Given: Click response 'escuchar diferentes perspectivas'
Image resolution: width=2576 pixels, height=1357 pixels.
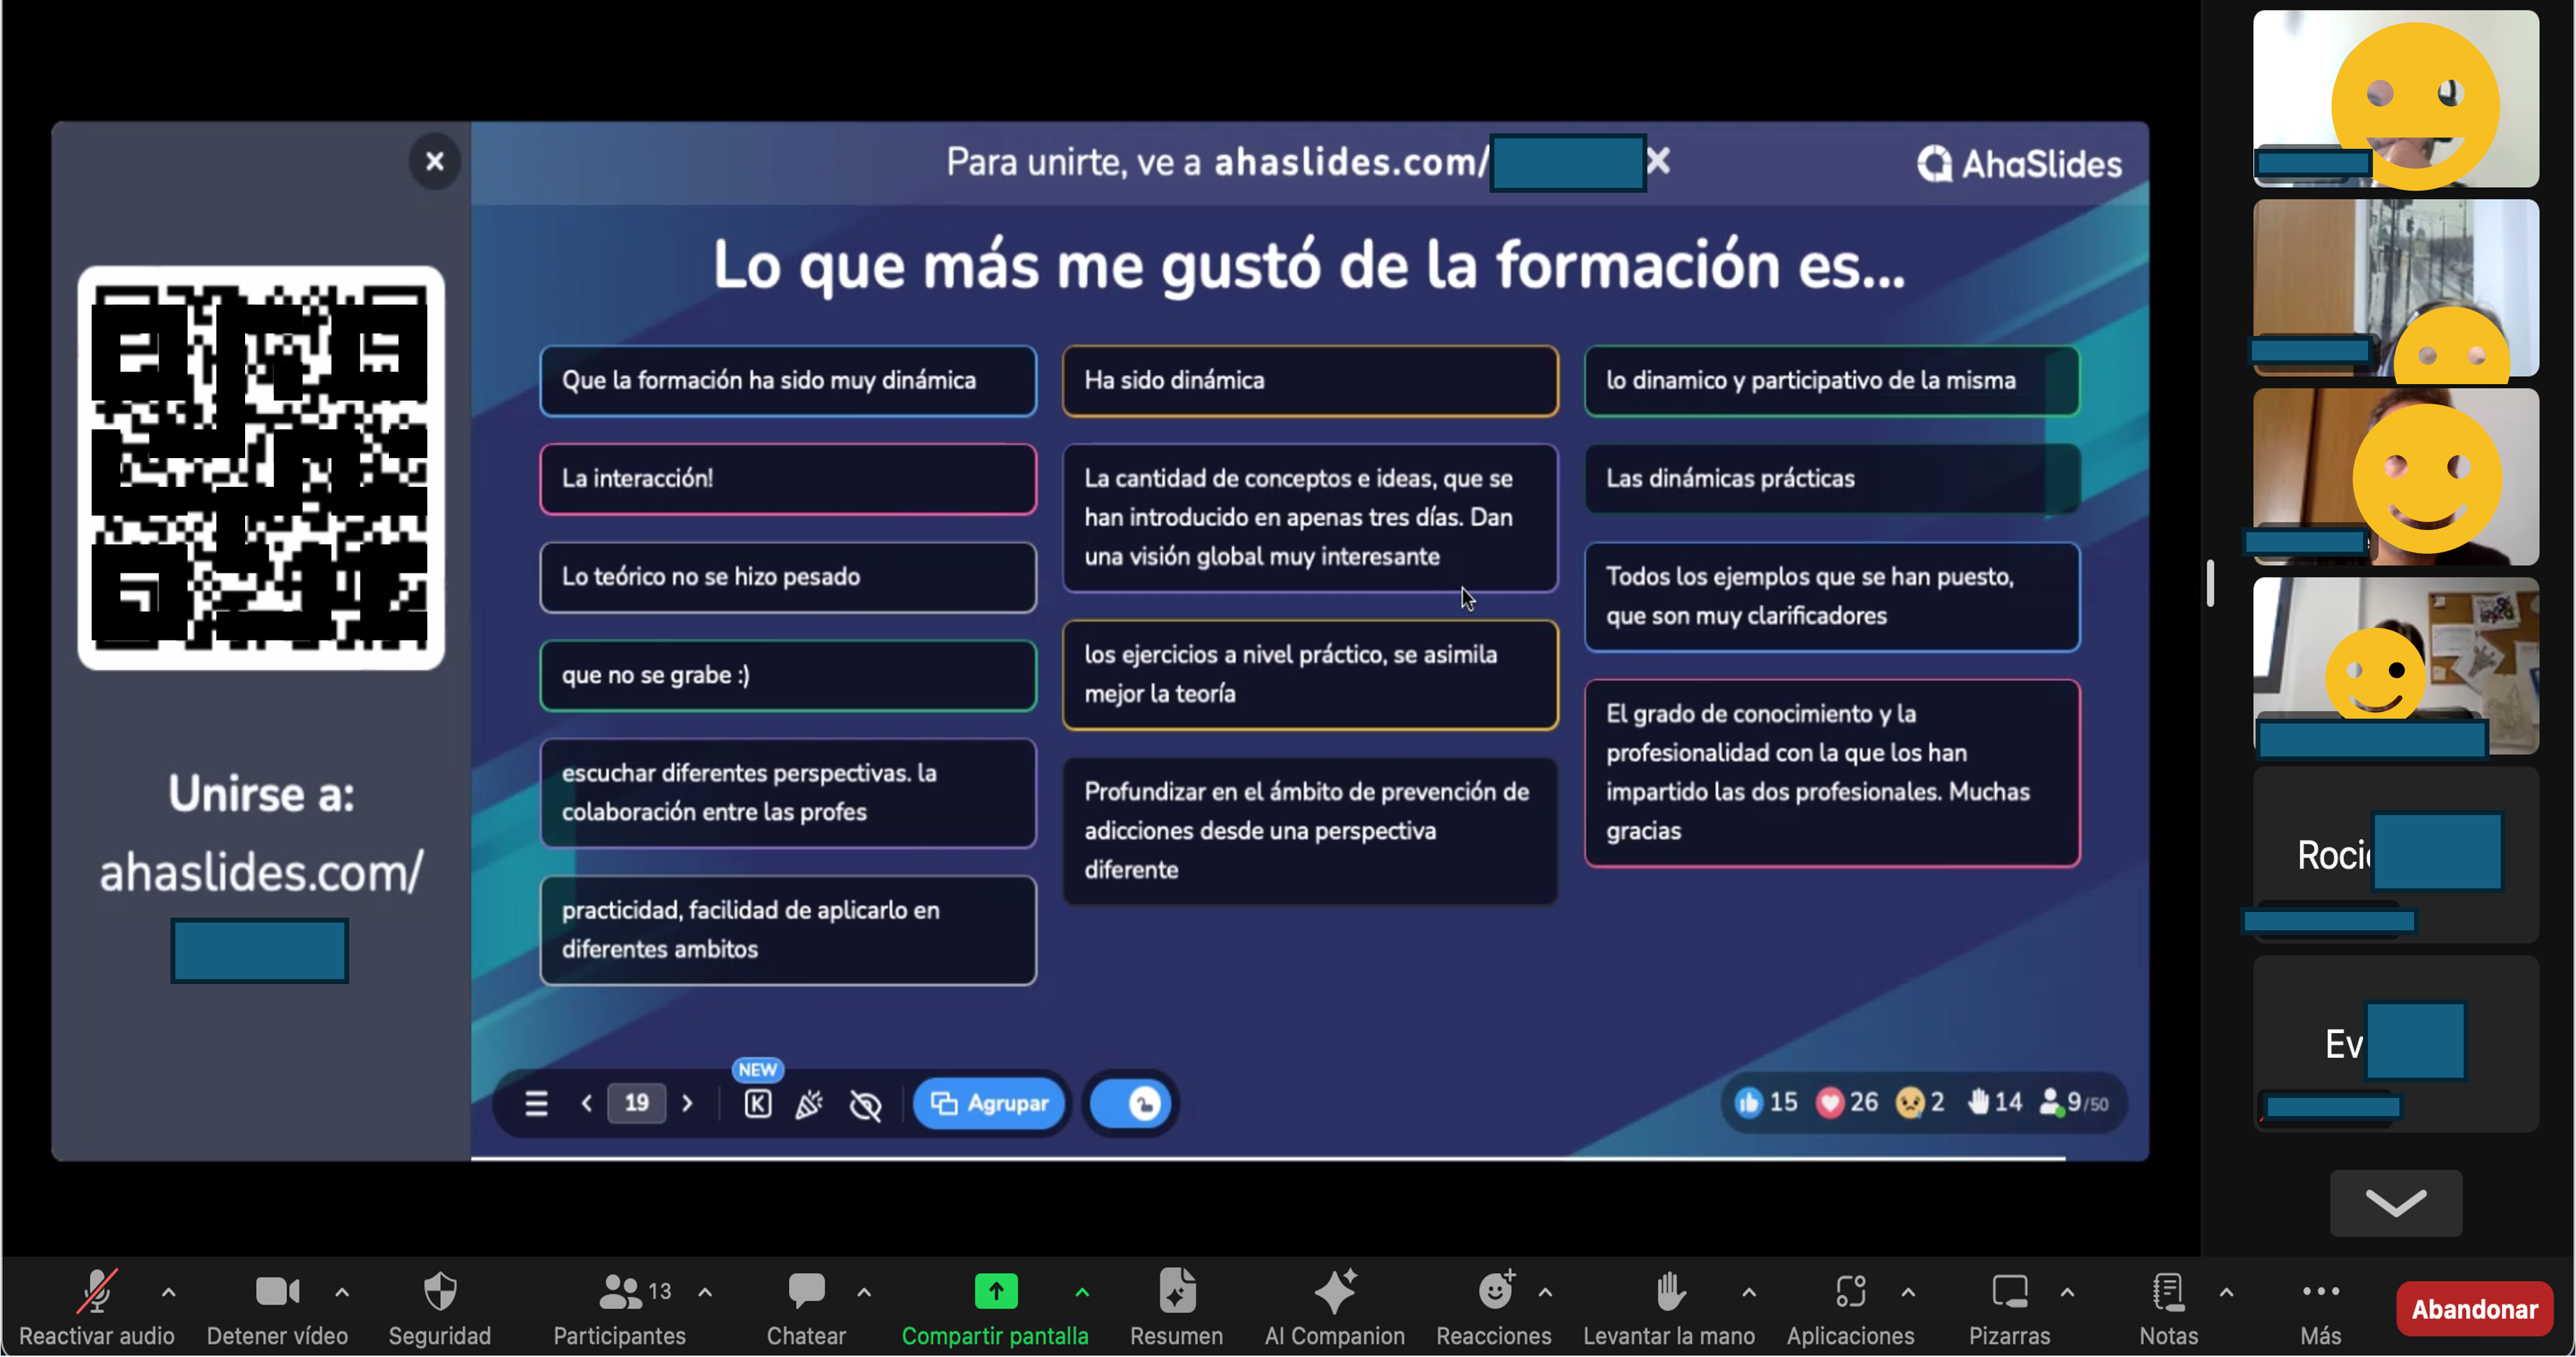Looking at the screenshot, I should [788, 793].
